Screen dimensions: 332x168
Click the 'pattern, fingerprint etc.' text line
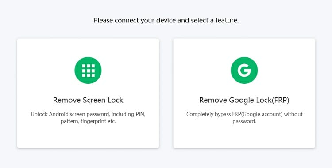88,122
